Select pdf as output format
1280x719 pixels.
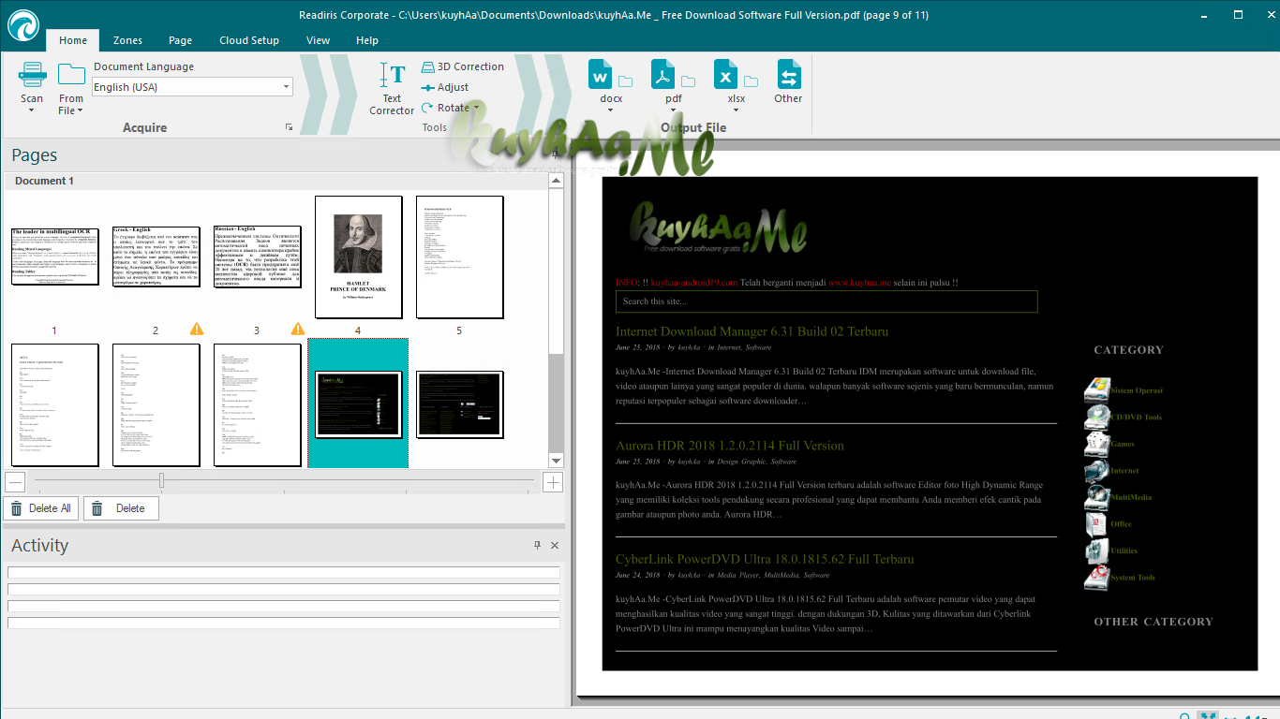coord(663,75)
